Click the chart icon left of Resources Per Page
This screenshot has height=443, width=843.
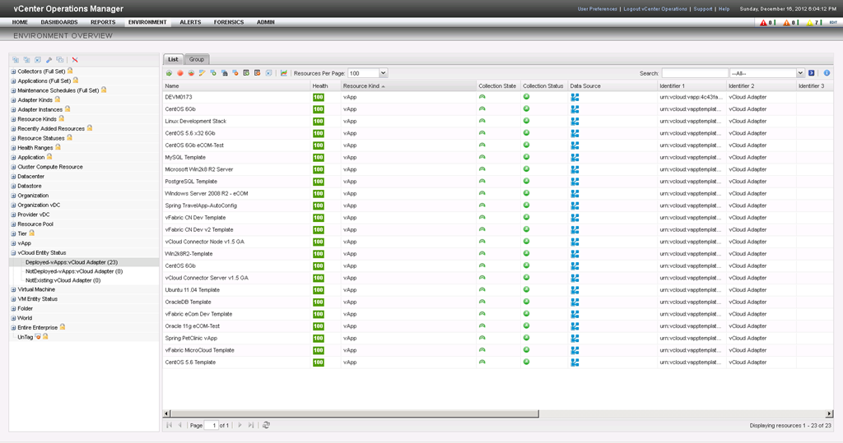click(284, 73)
